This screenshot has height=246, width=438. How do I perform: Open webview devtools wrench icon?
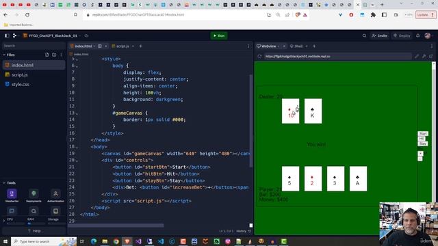pyautogui.click(x=424, y=56)
